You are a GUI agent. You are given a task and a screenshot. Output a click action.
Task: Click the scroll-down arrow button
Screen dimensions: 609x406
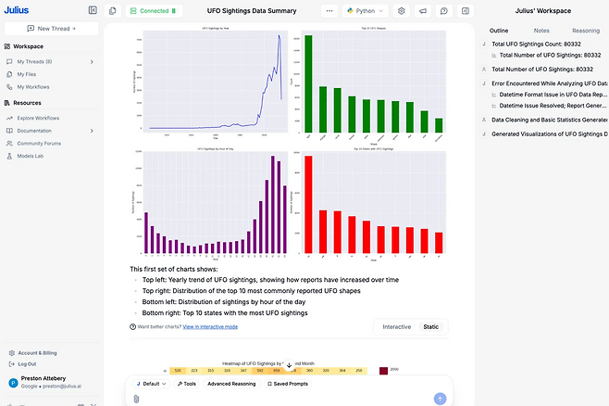point(290,366)
